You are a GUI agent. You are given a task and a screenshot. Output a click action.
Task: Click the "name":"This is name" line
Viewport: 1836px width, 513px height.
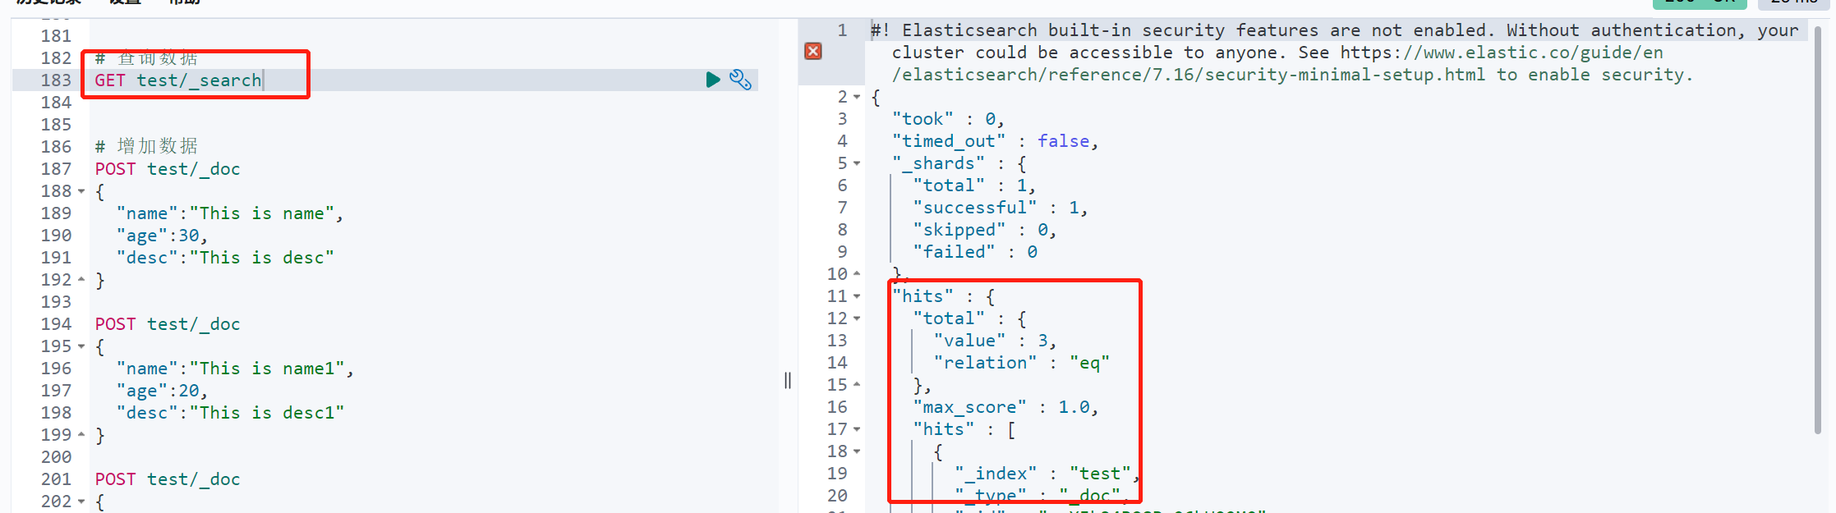[x=230, y=213]
